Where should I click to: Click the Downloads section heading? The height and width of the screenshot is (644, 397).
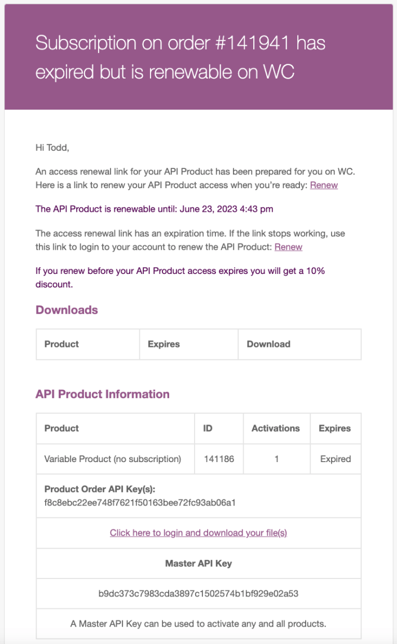[x=67, y=310]
